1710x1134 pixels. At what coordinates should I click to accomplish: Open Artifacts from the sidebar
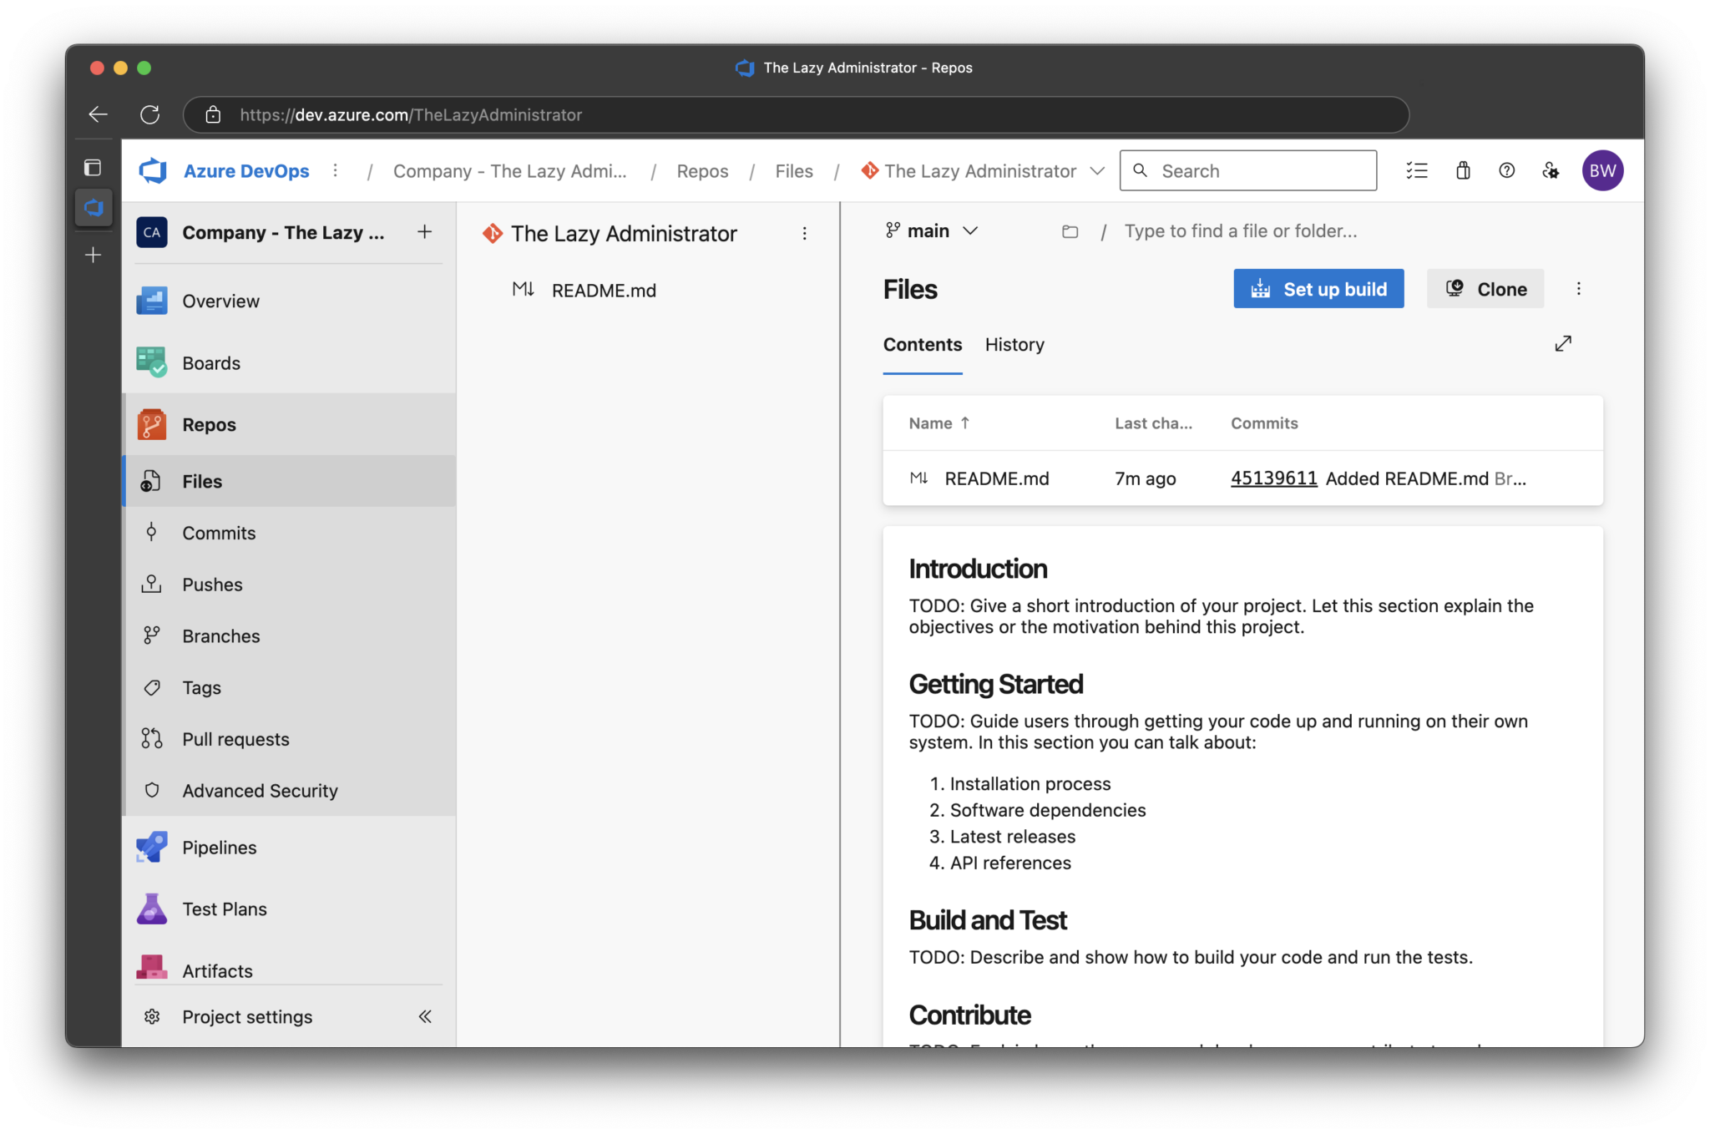pos(290,969)
